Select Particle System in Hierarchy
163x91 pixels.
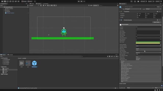(x=10, y=13)
